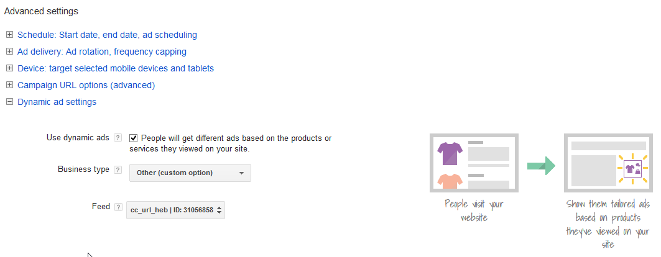This screenshot has width=661, height=257.
Task: Open Ad delivery: Ad rotation settings link
Action: coord(102,52)
